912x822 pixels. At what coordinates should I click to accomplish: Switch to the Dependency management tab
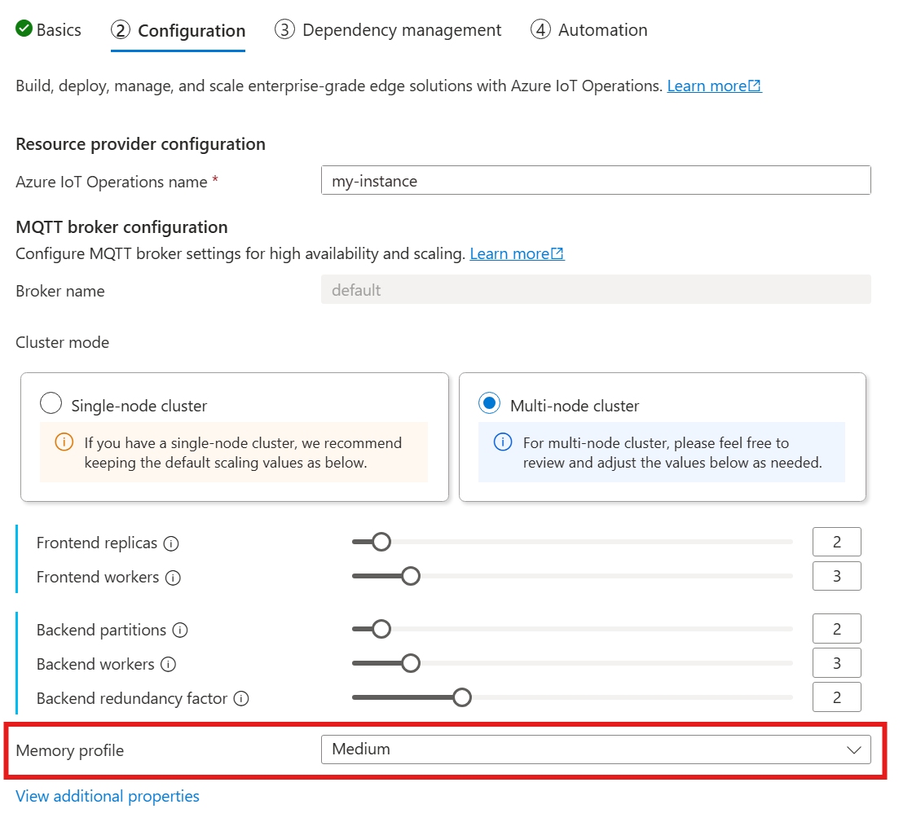click(388, 29)
